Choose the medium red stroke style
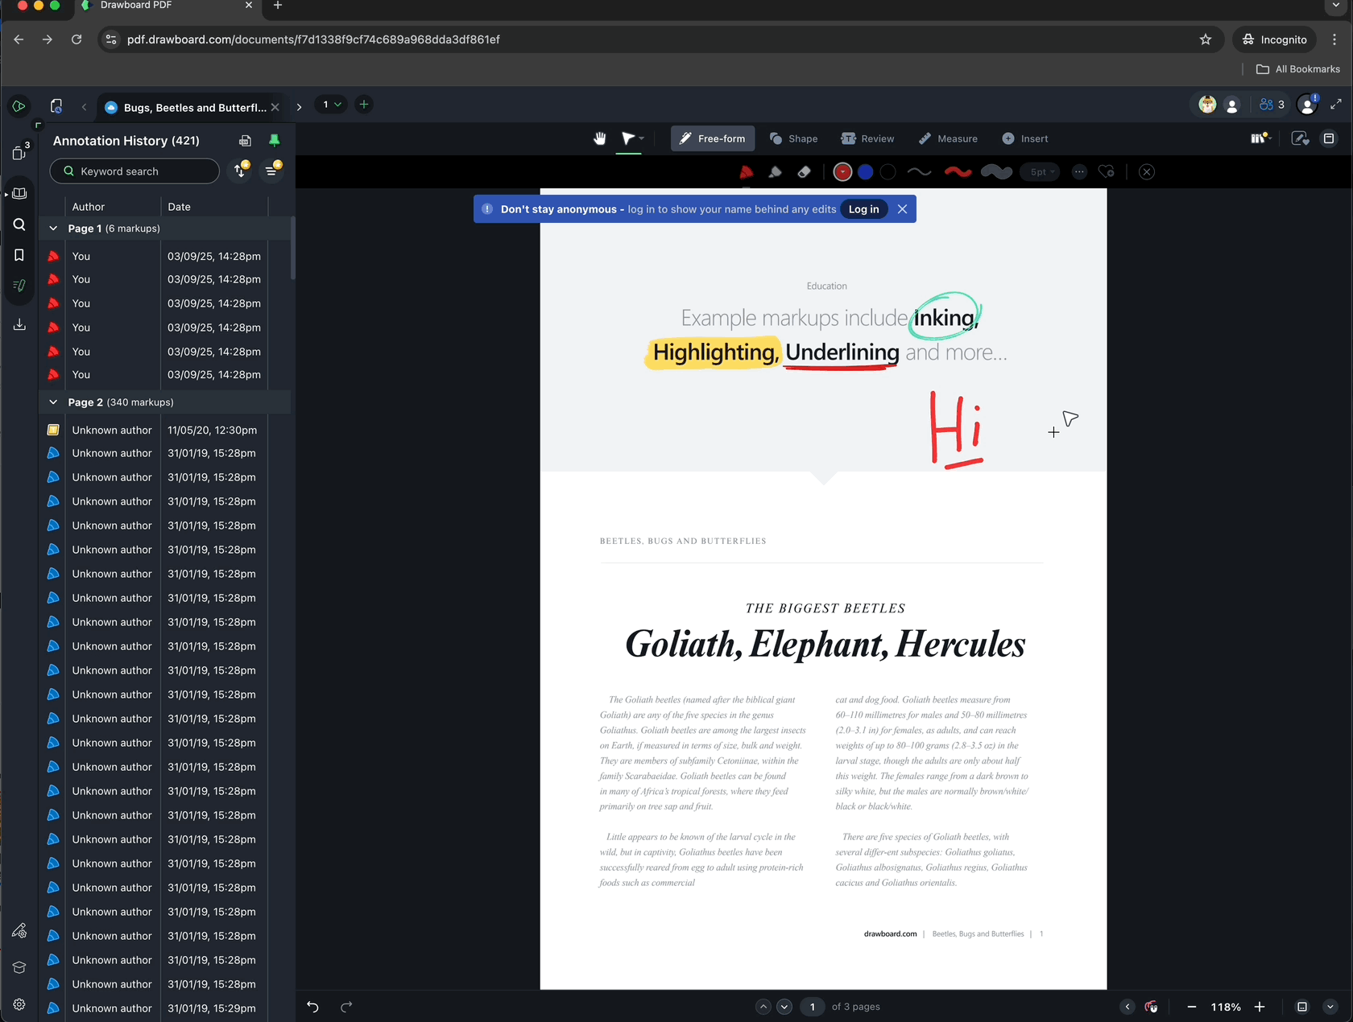The height and width of the screenshot is (1022, 1353). [958, 172]
